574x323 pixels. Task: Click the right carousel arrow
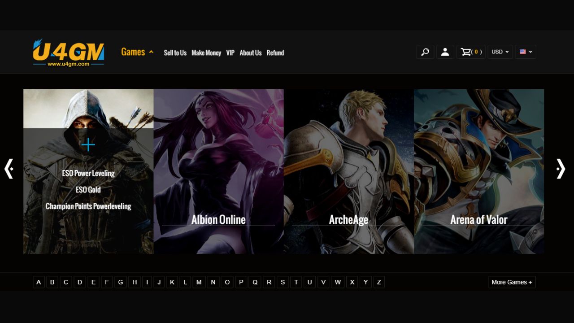pos(560,169)
